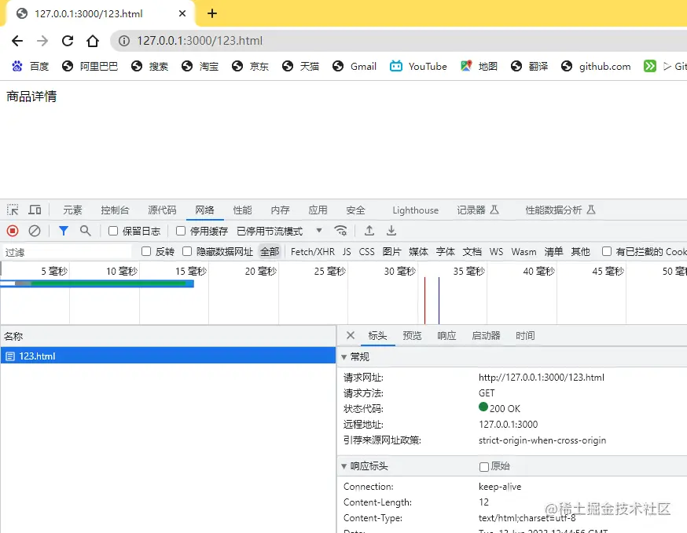Reload the page with the refresh icon

pos(68,41)
